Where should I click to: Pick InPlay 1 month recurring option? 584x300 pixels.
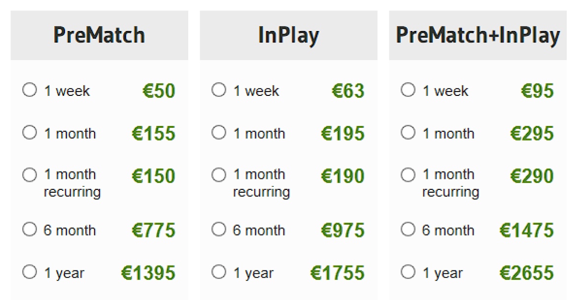tap(219, 175)
